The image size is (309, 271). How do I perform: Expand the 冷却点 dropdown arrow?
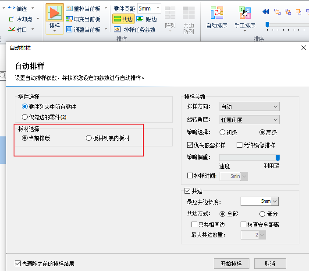pyautogui.click(x=38, y=19)
